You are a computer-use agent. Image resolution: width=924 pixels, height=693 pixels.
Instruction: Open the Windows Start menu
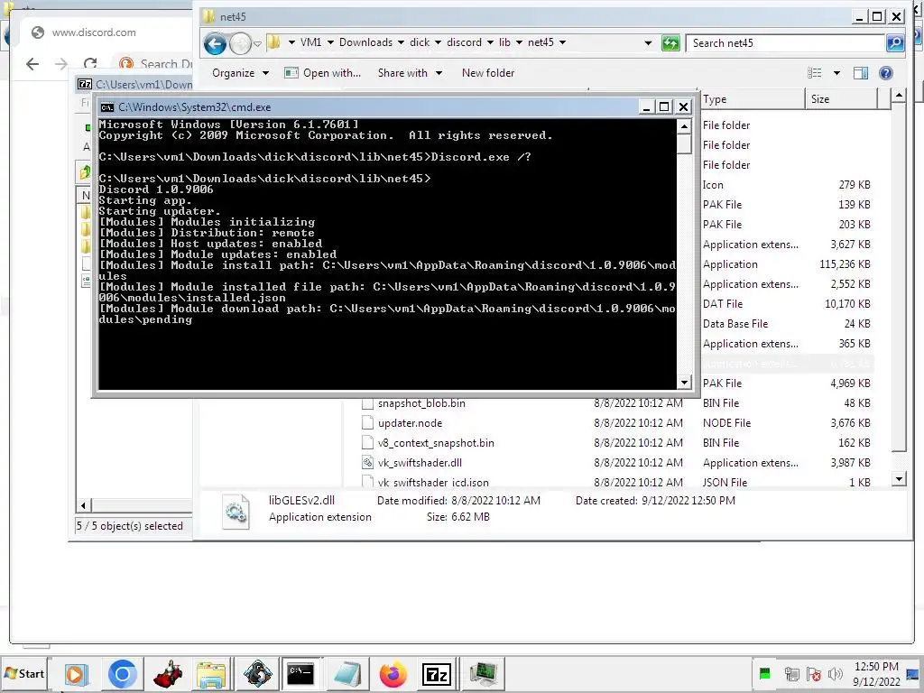[x=24, y=673]
